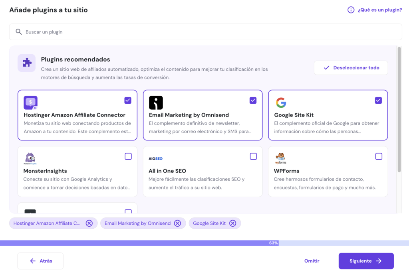
Task: Click the 63% progress bar
Action: (x=204, y=243)
